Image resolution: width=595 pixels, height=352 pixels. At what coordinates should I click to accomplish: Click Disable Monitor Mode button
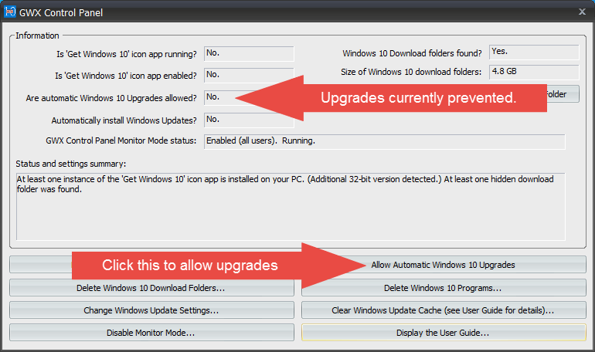(151, 333)
